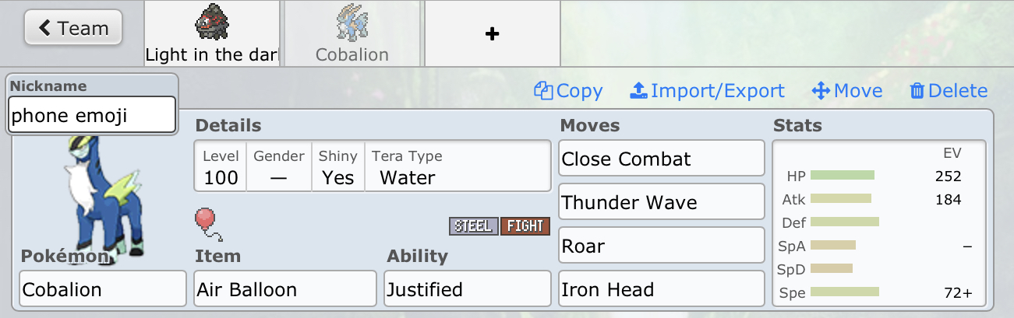Change the Gender setting
The image size is (1014, 318).
point(278,167)
